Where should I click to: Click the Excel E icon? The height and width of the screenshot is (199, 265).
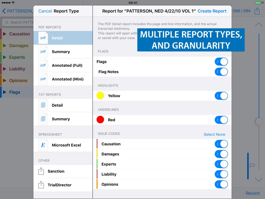(x=43, y=145)
